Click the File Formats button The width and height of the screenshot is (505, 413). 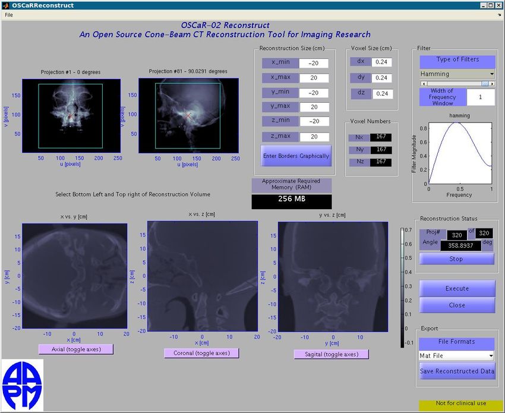click(457, 343)
